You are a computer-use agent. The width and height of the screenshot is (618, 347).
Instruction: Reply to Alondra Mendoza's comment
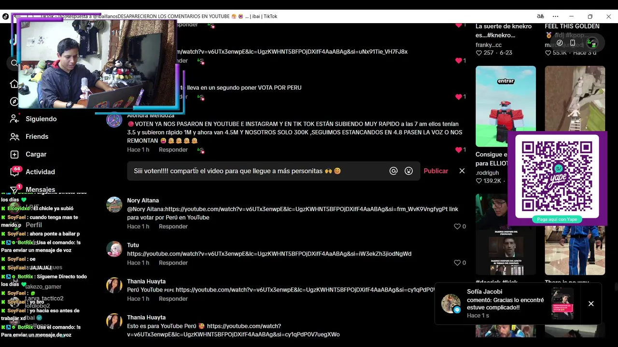[x=173, y=150]
